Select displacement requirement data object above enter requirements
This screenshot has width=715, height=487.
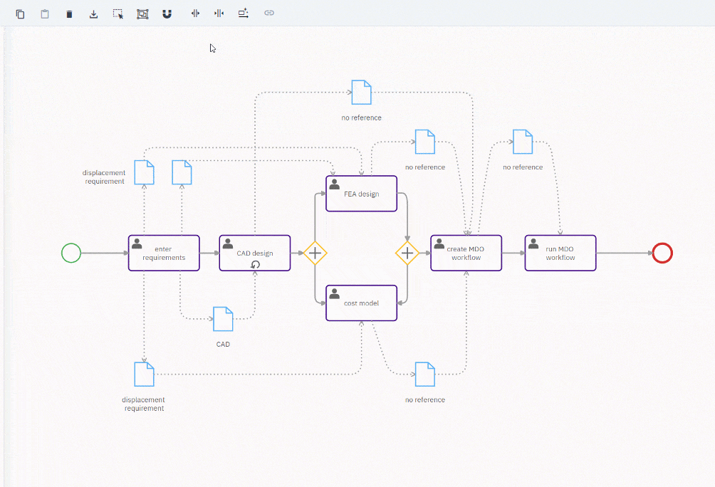pos(144,172)
